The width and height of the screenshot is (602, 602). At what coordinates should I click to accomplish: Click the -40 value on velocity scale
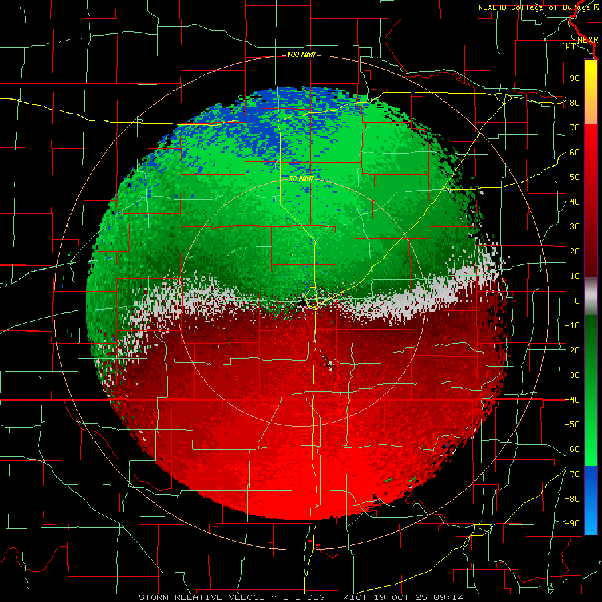(572, 400)
